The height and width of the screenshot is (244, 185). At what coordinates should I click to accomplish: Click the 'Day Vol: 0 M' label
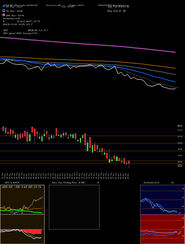[x=116, y=11]
